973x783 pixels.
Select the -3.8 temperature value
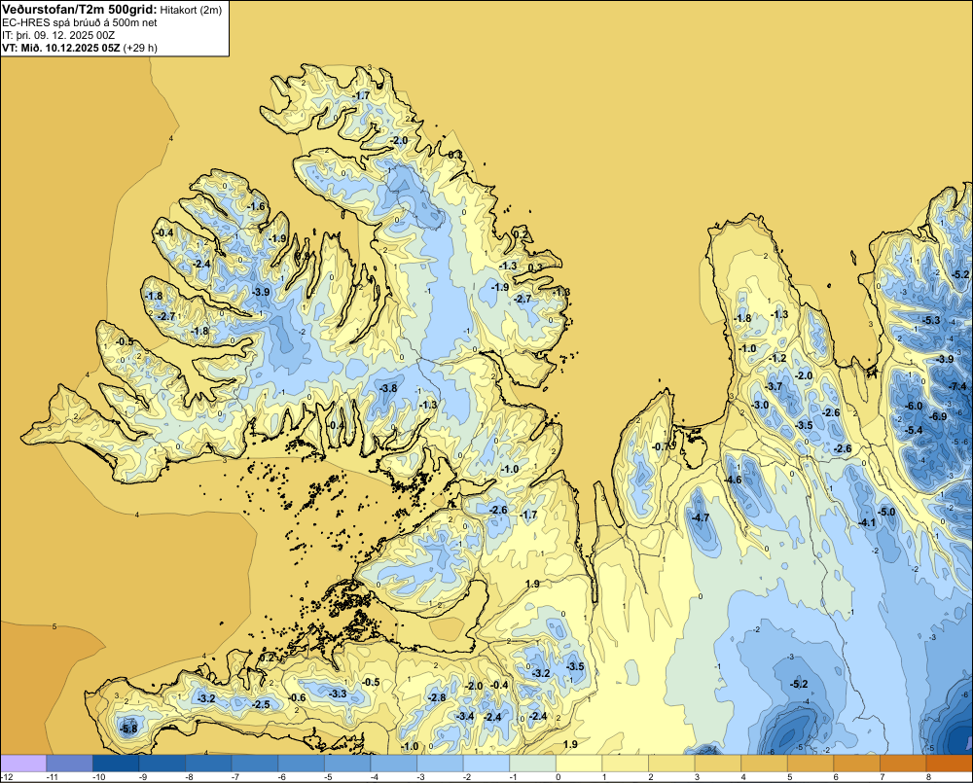(x=387, y=388)
